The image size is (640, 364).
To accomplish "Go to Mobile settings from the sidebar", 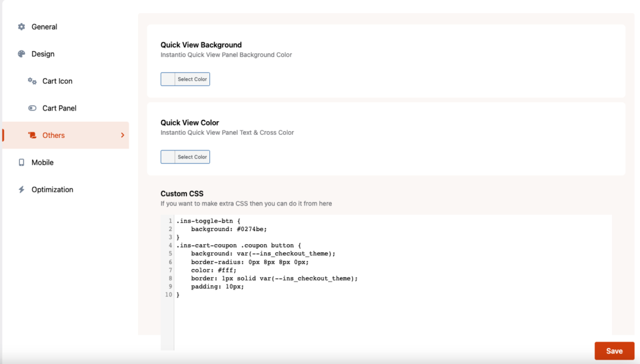I will coord(42,162).
